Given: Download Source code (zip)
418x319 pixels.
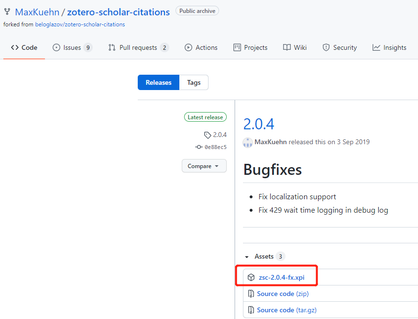Looking at the screenshot, I should coord(283,294).
